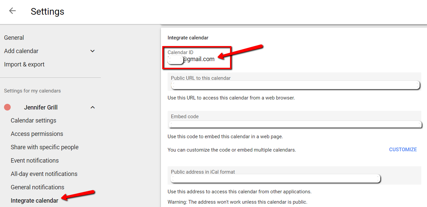
Task: Open Calendar settings
Action: (x=33, y=121)
